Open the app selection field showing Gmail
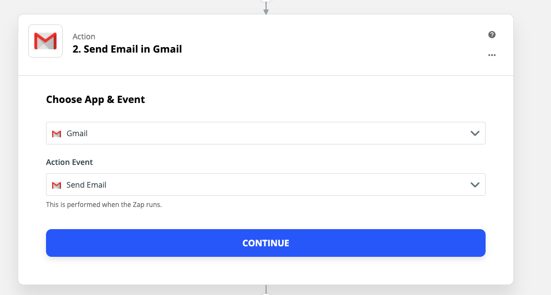 point(266,133)
